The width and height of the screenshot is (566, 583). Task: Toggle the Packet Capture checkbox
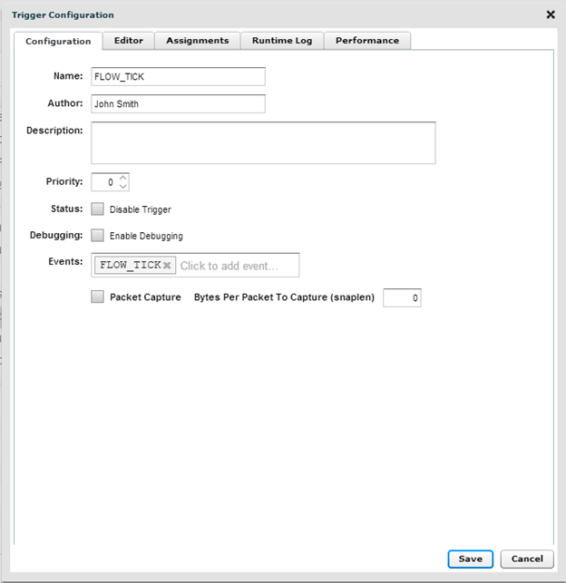click(x=98, y=296)
